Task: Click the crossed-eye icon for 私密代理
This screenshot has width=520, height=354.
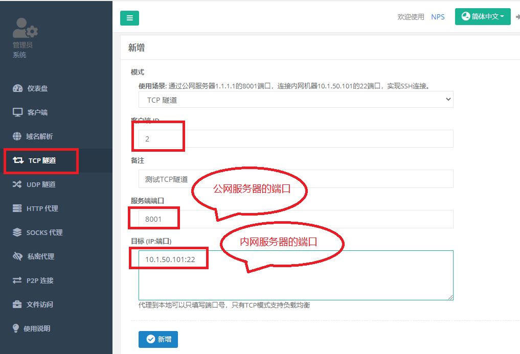Action: (17, 256)
